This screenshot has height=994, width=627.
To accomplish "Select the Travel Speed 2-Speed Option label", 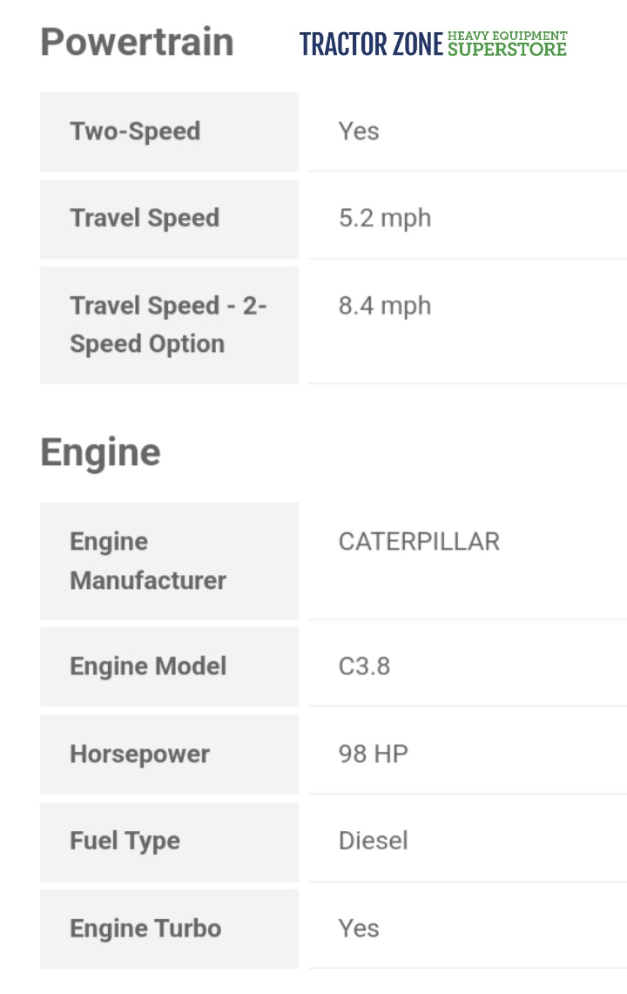I will [x=168, y=324].
